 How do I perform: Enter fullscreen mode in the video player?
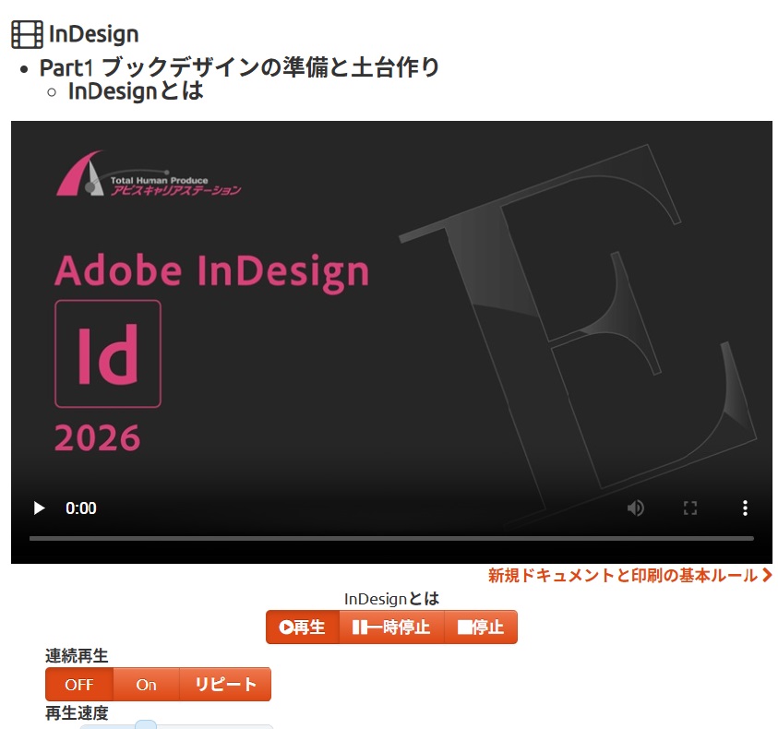point(690,508)
